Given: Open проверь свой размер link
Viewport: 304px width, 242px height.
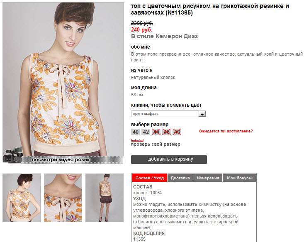Looking at the screenshot, I should click(156, 144).
